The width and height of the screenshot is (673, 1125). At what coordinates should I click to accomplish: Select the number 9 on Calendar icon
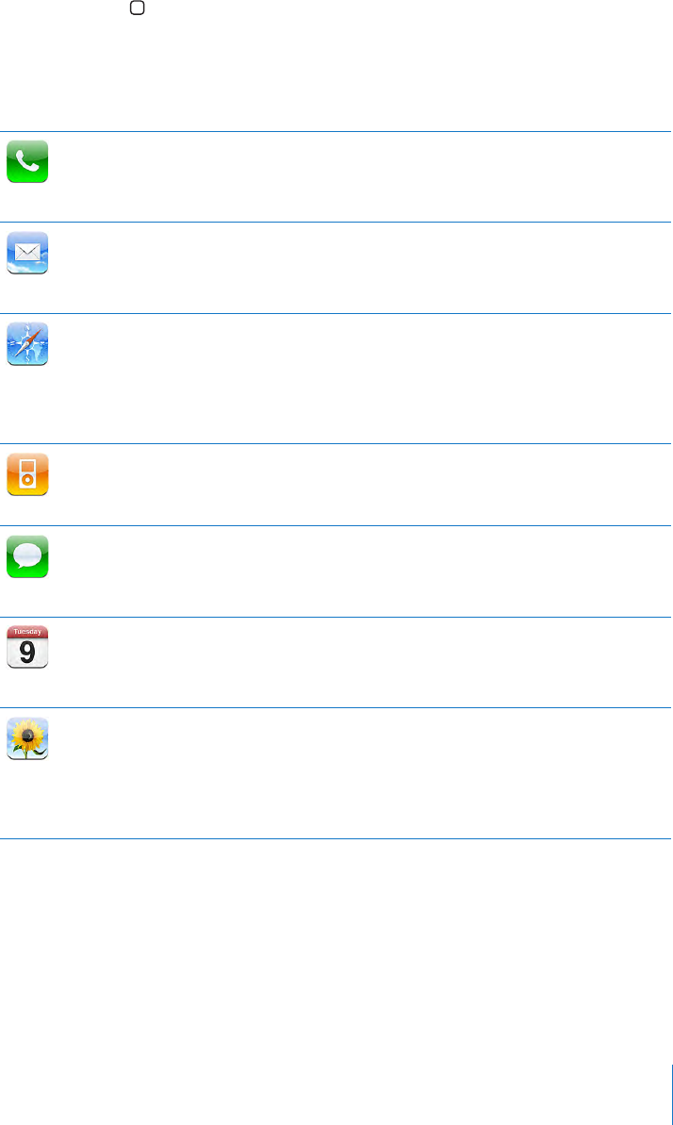point(27,653)
